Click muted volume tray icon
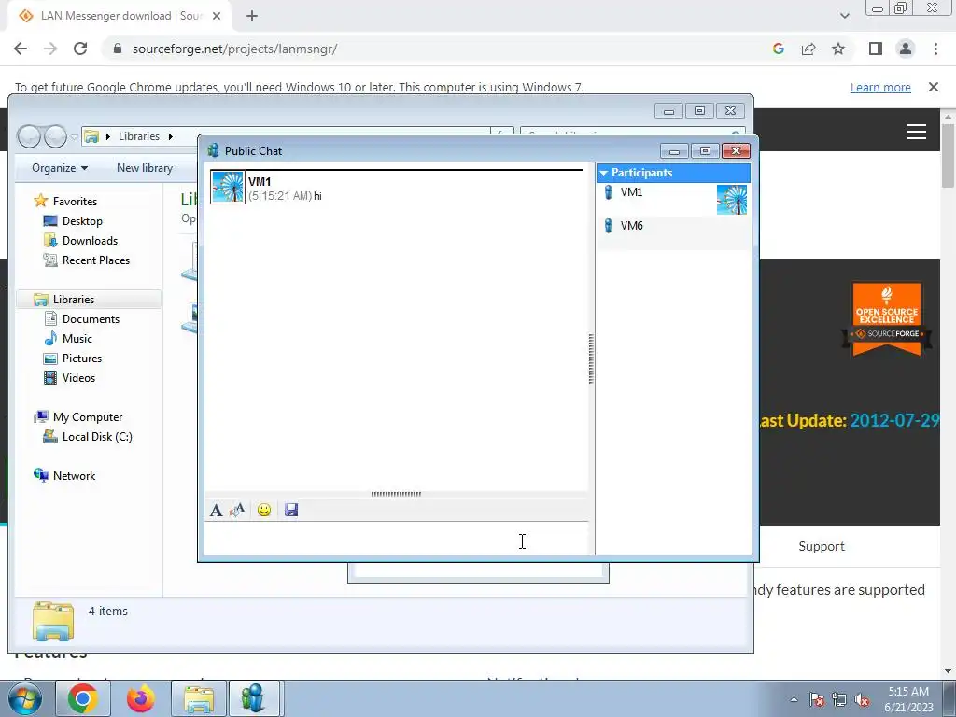The image size is (956, 717). coord(862,699)
